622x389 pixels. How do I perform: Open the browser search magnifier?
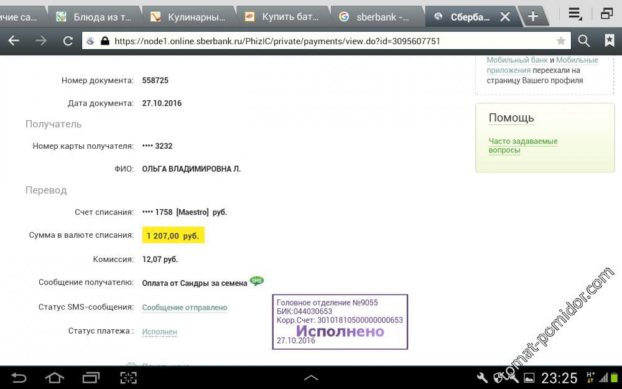[x=583, y=40]
